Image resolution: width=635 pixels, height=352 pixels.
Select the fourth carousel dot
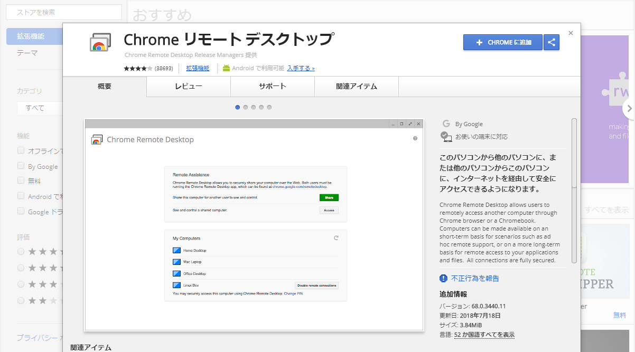point(262,107)
